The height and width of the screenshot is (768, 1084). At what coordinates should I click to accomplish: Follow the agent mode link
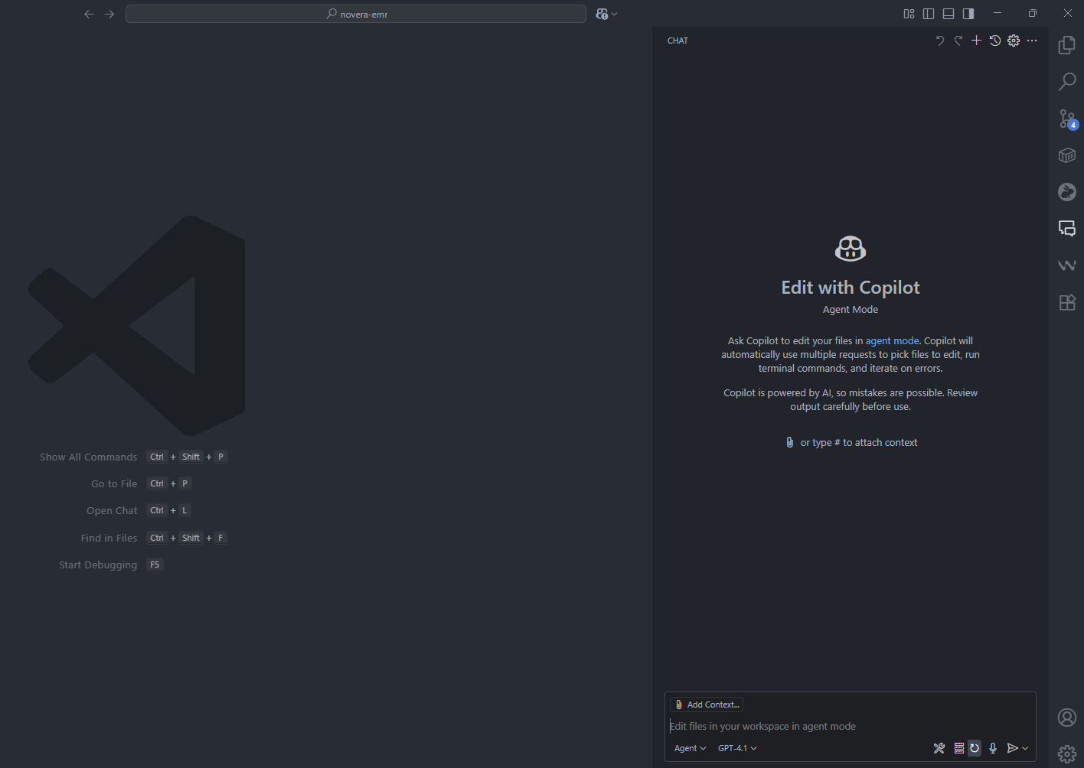click(x=892, y=341)
